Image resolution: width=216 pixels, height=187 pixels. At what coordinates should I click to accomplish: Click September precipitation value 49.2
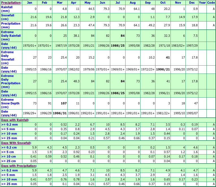(152, 25)
